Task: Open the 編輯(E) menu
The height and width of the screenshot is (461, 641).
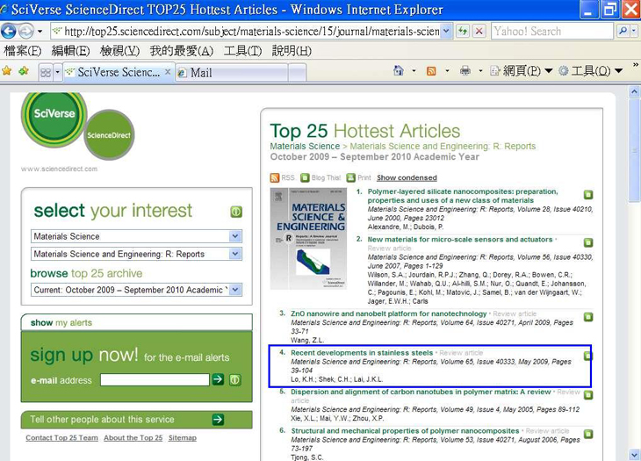Action: (71, 51)
